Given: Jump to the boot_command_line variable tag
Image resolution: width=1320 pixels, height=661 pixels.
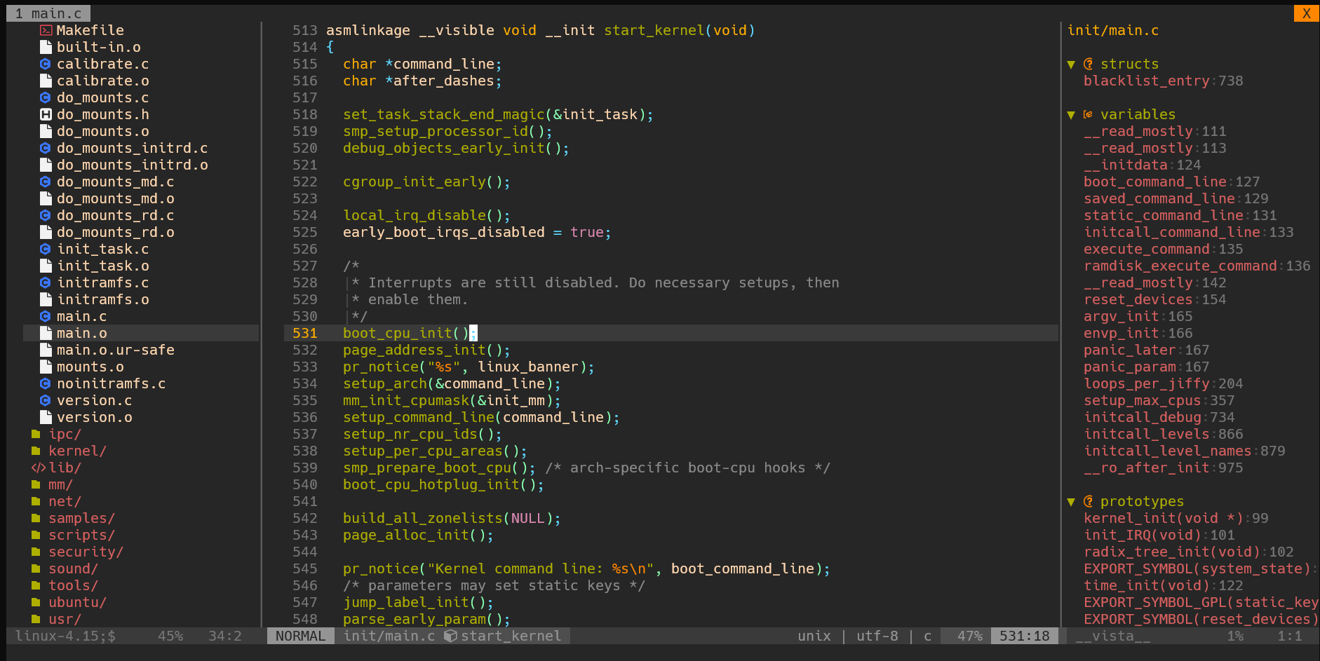Looking at the screenshot, I should [1154, 182].
